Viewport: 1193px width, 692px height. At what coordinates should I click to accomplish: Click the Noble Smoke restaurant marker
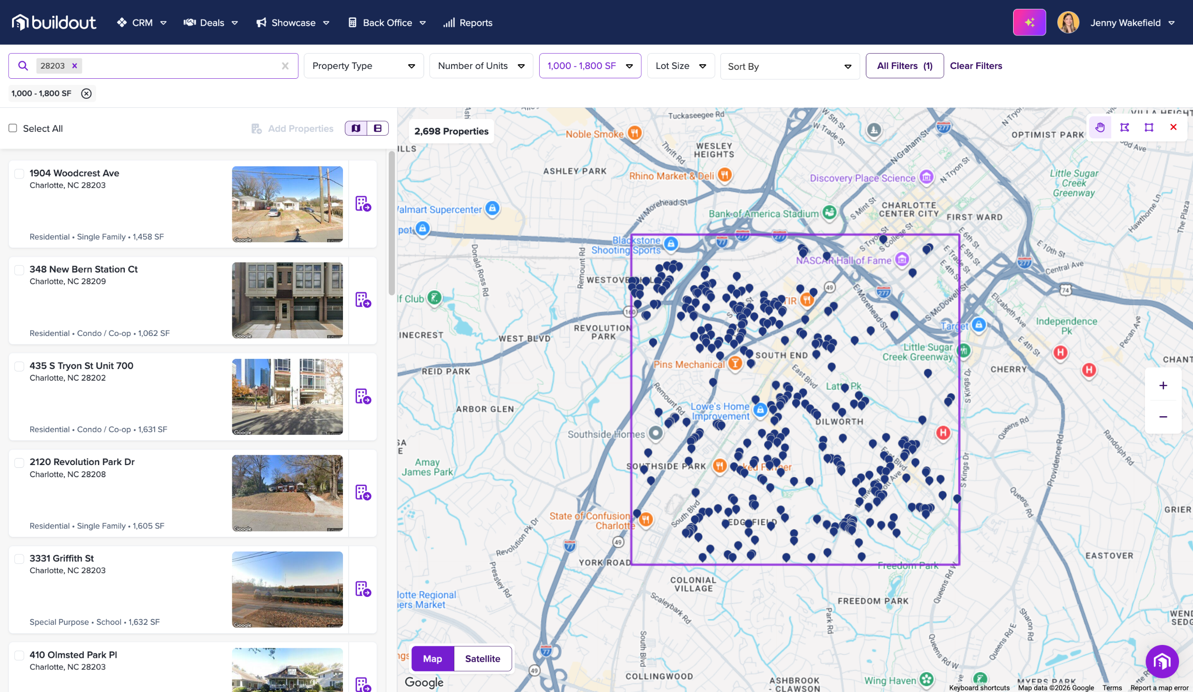pyautogui.click(x=635, y=132)
